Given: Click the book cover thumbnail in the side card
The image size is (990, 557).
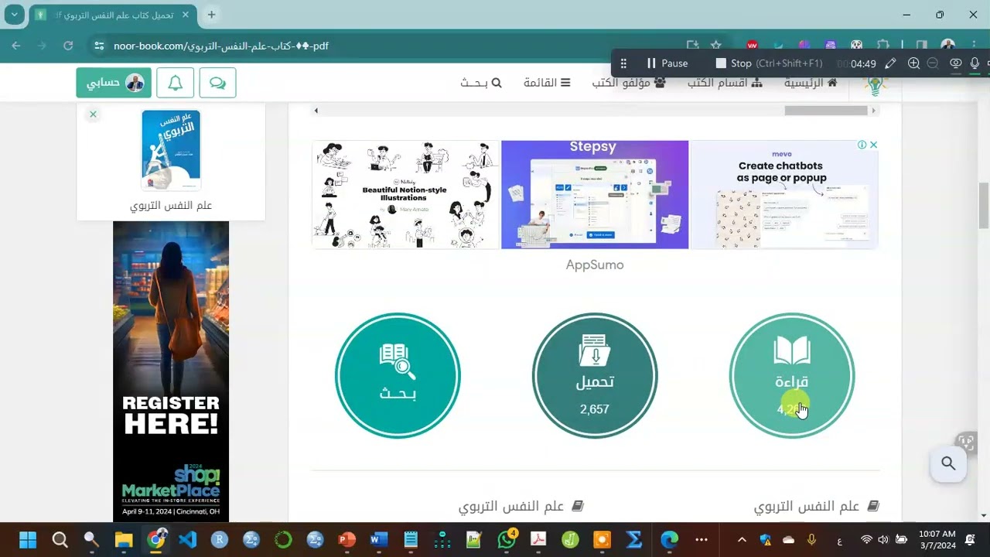Looking at the screenshot, I should pos(171,150).
